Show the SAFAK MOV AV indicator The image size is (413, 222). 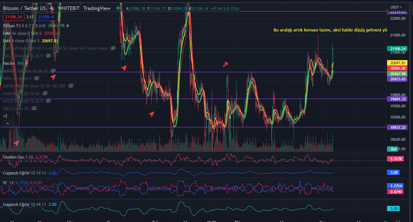click(71, 86)
